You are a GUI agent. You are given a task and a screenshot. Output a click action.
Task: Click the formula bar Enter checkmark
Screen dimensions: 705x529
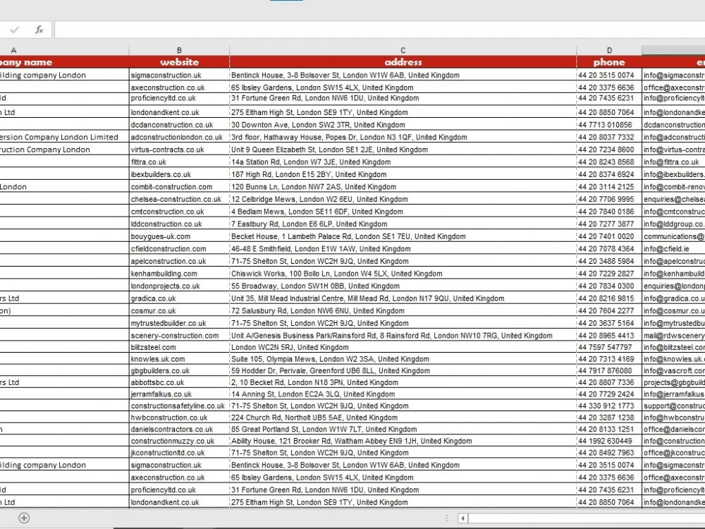click(14, 30)
